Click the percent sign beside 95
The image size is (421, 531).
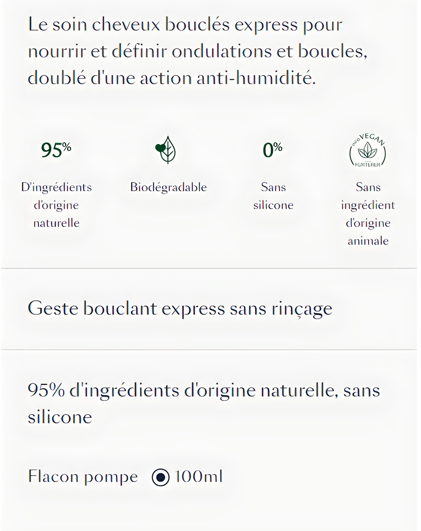click(67, 147)
